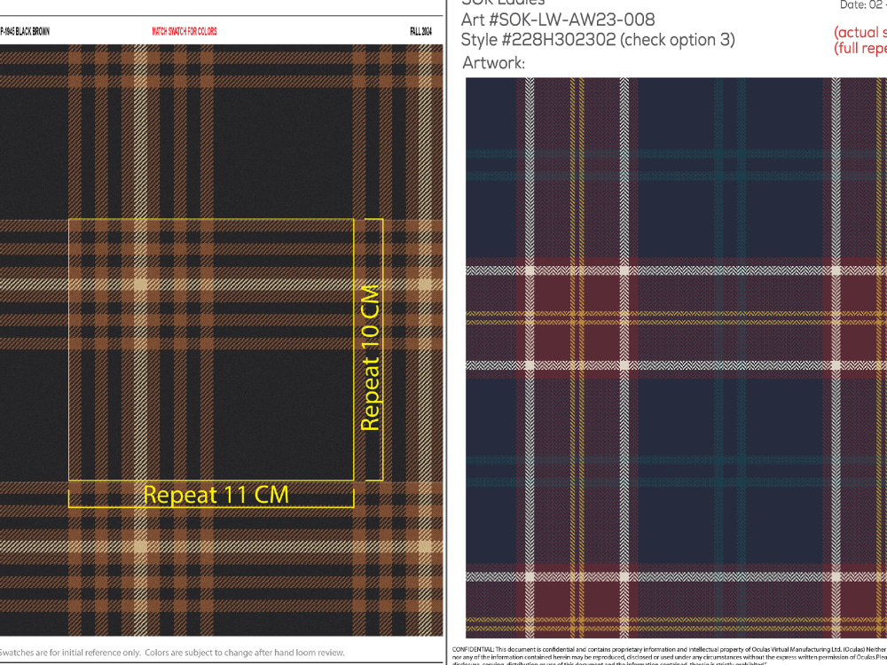Click the red '(actual s' note beside Art number
887x665 pixels.
point(860,32)
